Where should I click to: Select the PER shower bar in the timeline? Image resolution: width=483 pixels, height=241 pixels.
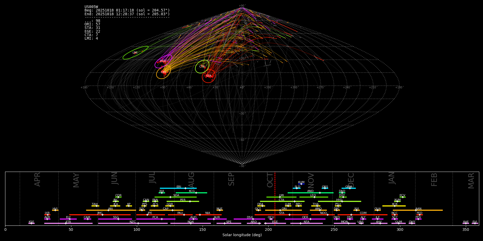click(x=183, y=201)
